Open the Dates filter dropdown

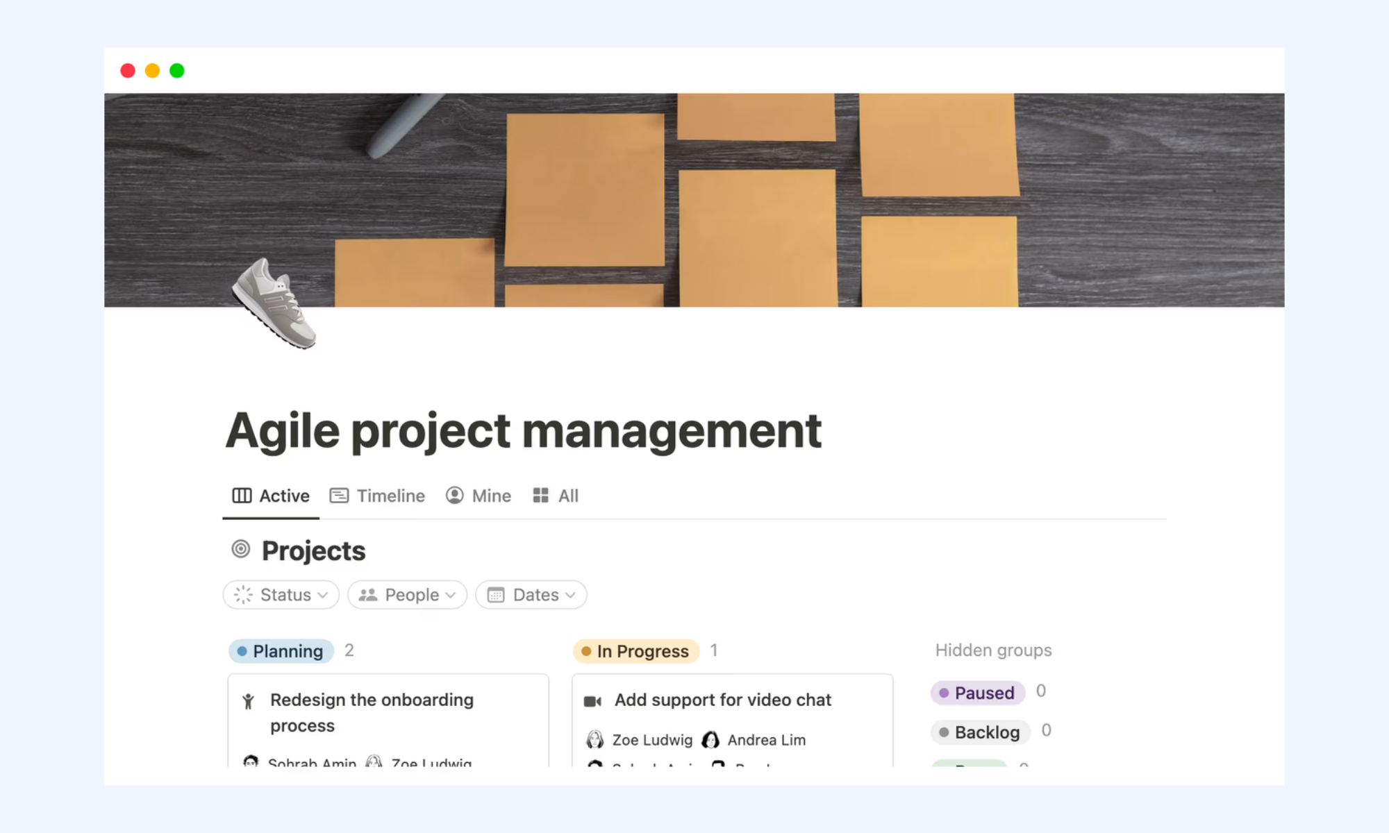(x=531, y=595)
